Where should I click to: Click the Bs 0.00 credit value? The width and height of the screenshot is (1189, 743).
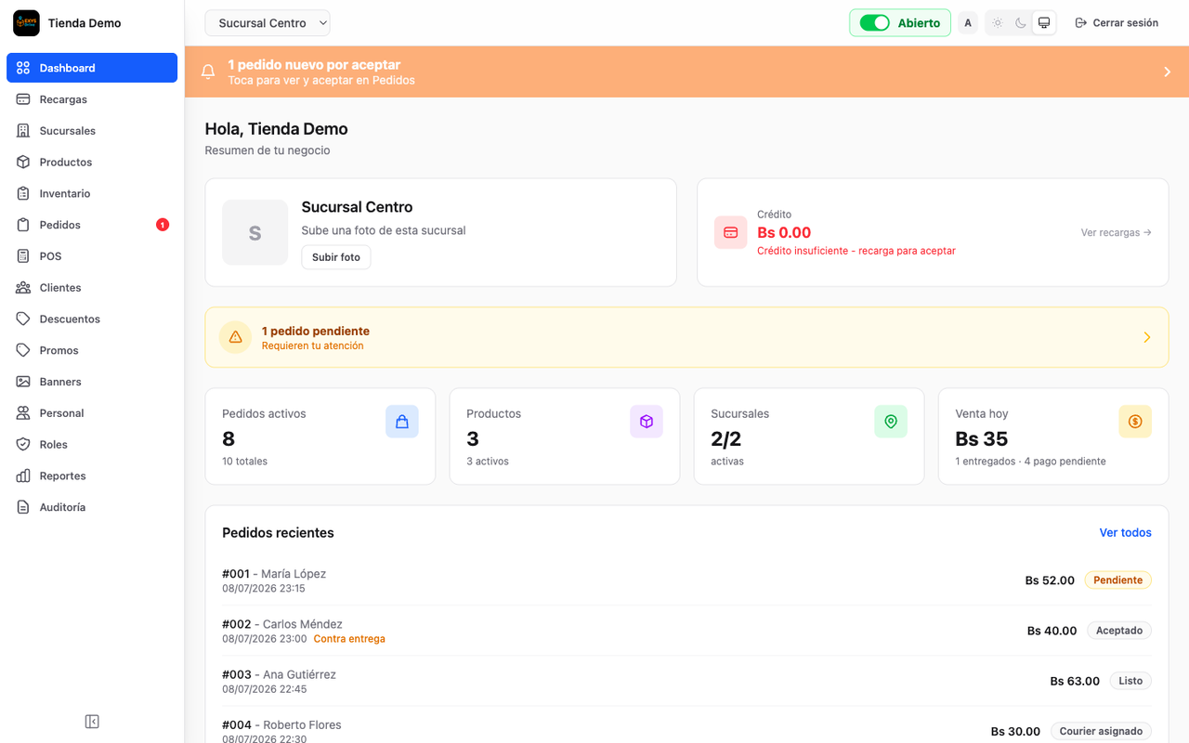pos(784,232)
